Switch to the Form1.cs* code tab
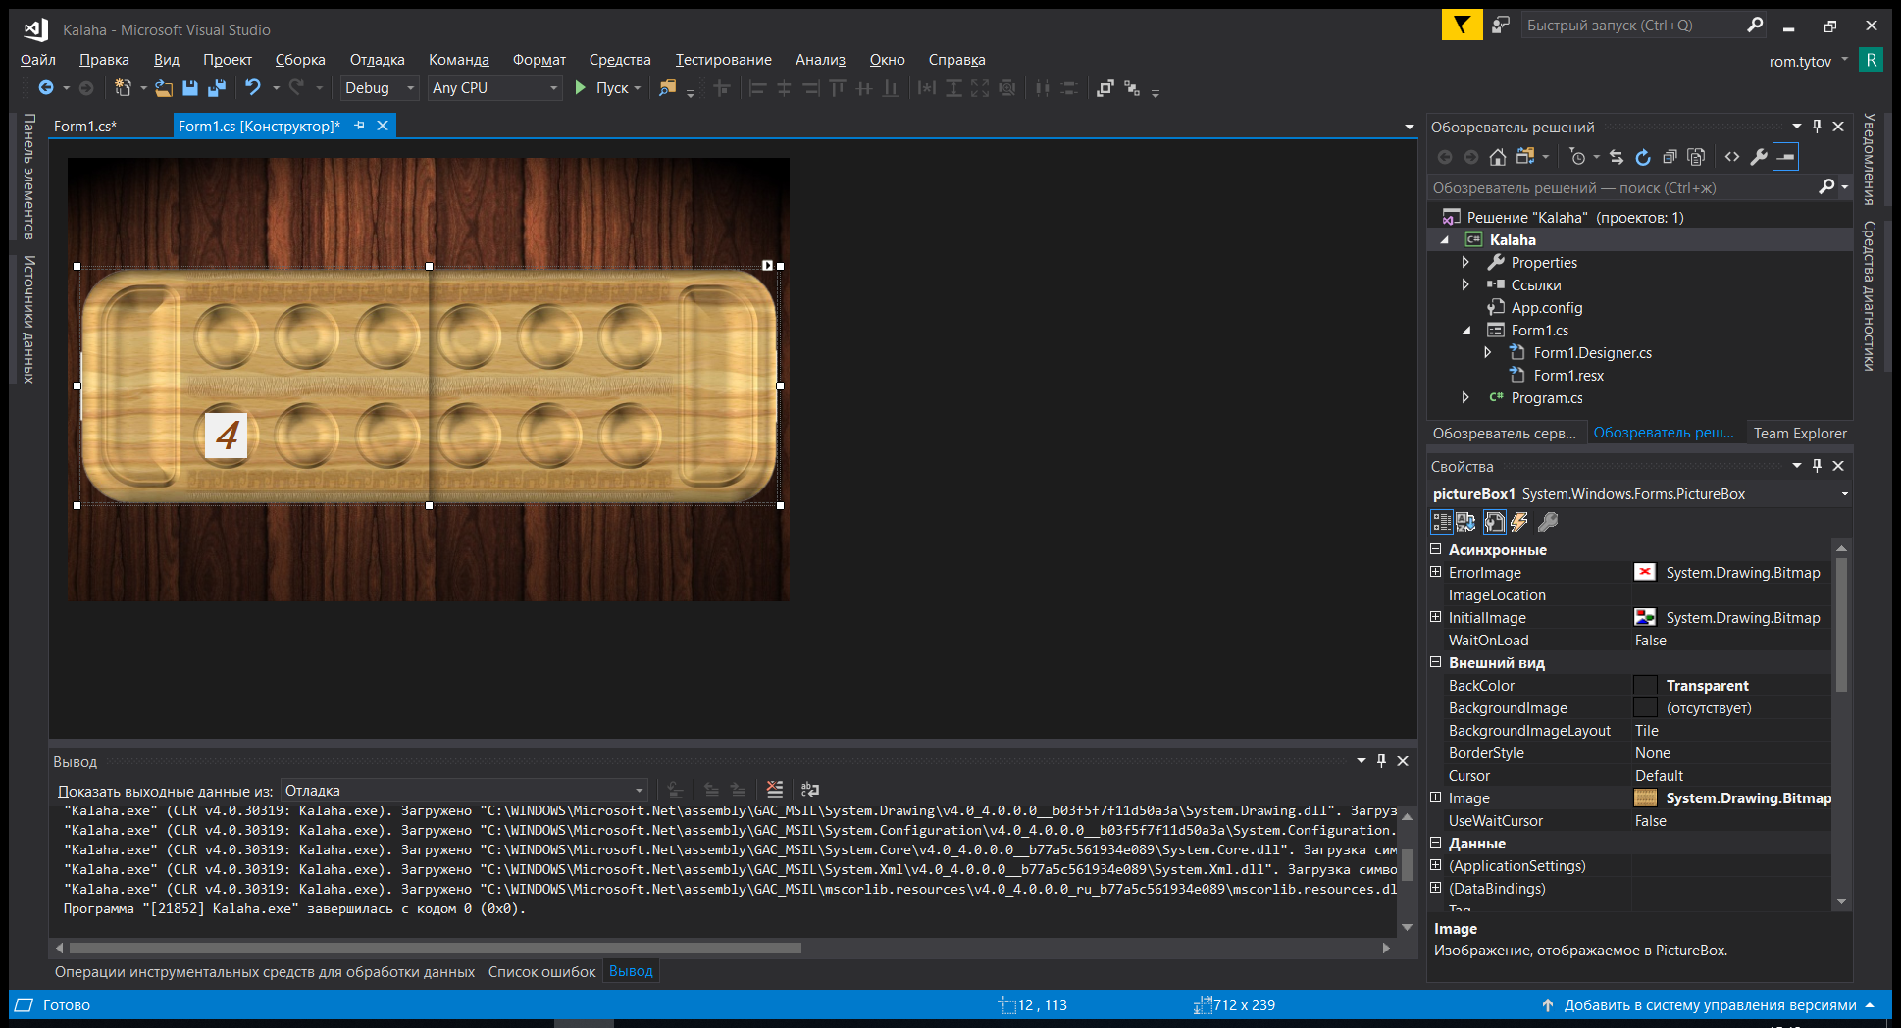The image size is (1901, 1028). click(x=85, y=126)
